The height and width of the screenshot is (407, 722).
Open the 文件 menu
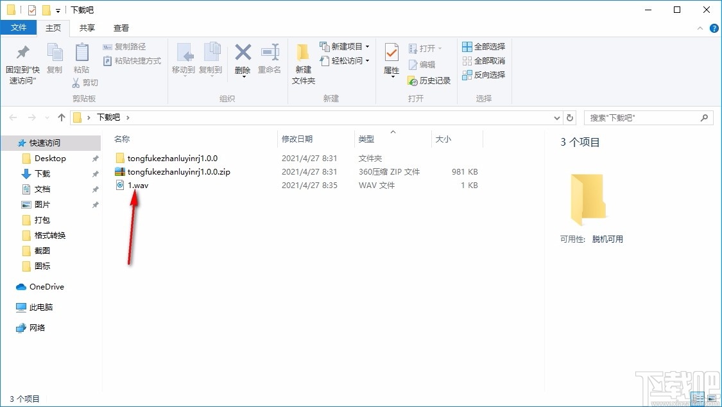coord(19,28)
